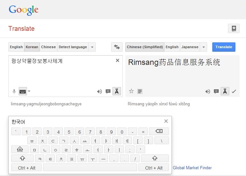The width and height of the screenshot is (246, 176).
Task: Expand the target language dropdown arrow
Action: coord(203,47)
